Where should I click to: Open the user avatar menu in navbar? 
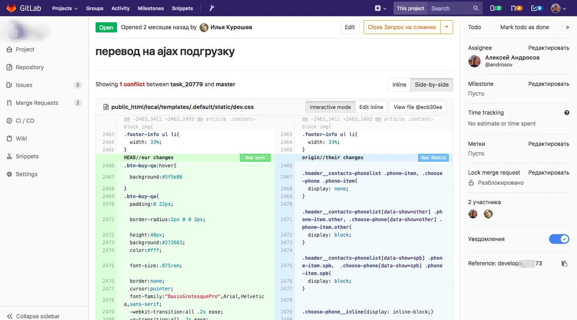[x=558, y=8]
